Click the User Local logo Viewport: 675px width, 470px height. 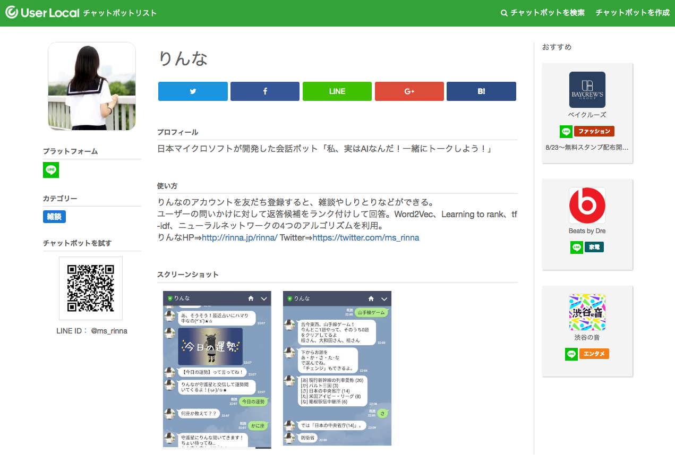click(x=42, y=13)
